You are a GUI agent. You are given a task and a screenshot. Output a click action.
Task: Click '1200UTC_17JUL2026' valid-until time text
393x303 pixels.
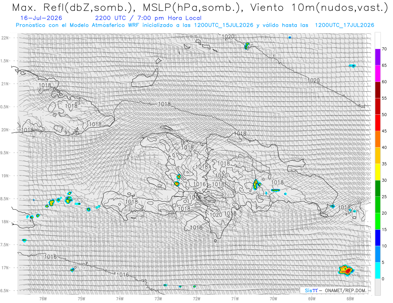pyautogui.click(x=344, y=25)
